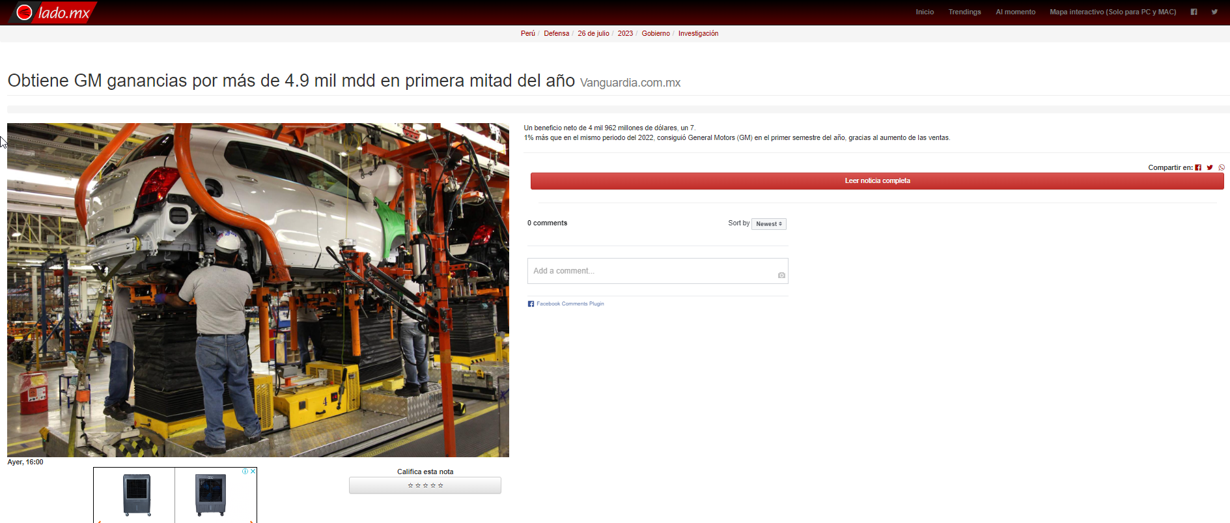
Task: Open the ad info (i) icon
Action: [x=245, y=471]
